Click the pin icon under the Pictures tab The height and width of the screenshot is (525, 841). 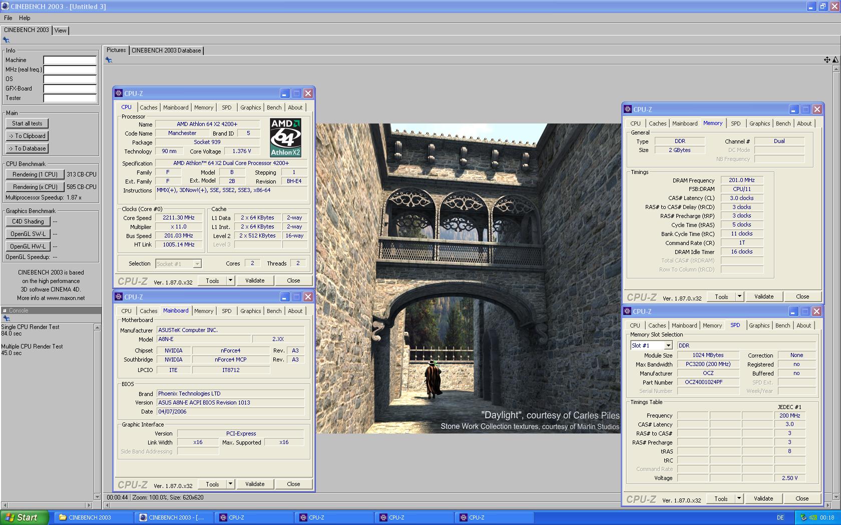(x=109, y=60)
